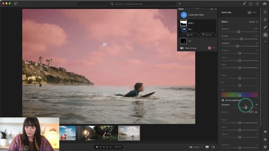The image size is (269, 151).
Task: Click the Contrast slider handle
Action: (x=242, y=39)
